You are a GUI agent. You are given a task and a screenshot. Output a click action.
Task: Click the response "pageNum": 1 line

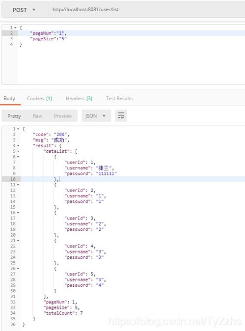point(60,302)
